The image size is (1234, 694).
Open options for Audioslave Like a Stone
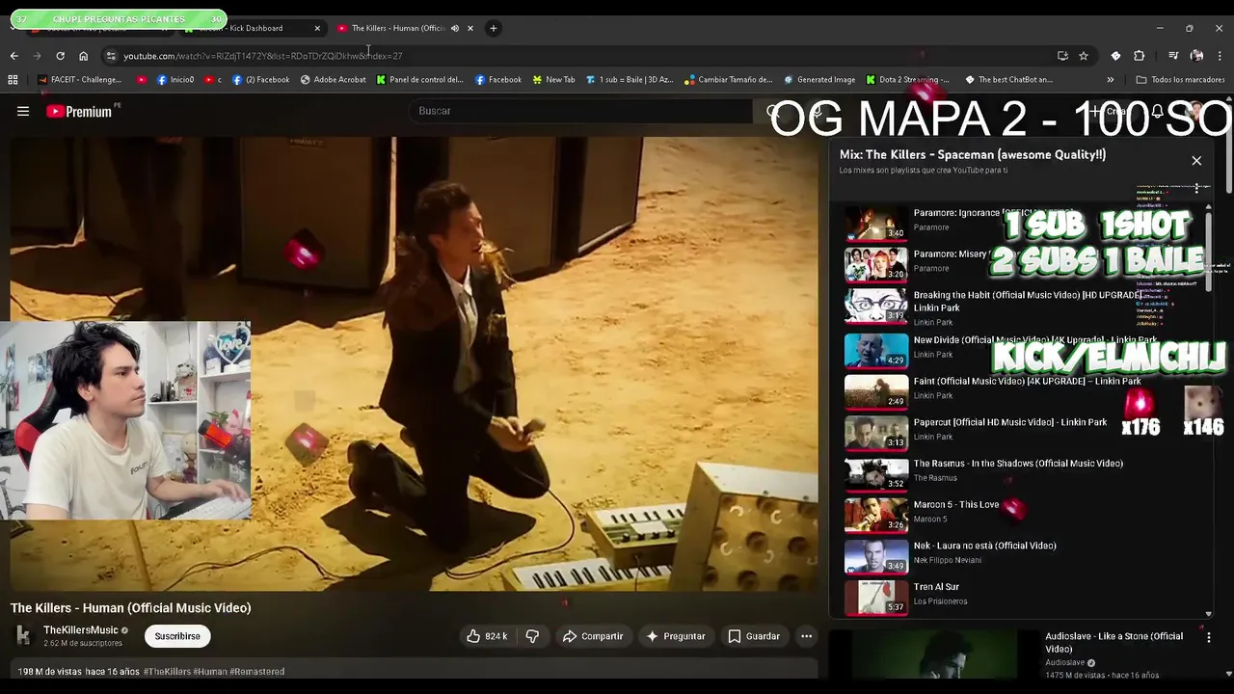pos(1208,638)
